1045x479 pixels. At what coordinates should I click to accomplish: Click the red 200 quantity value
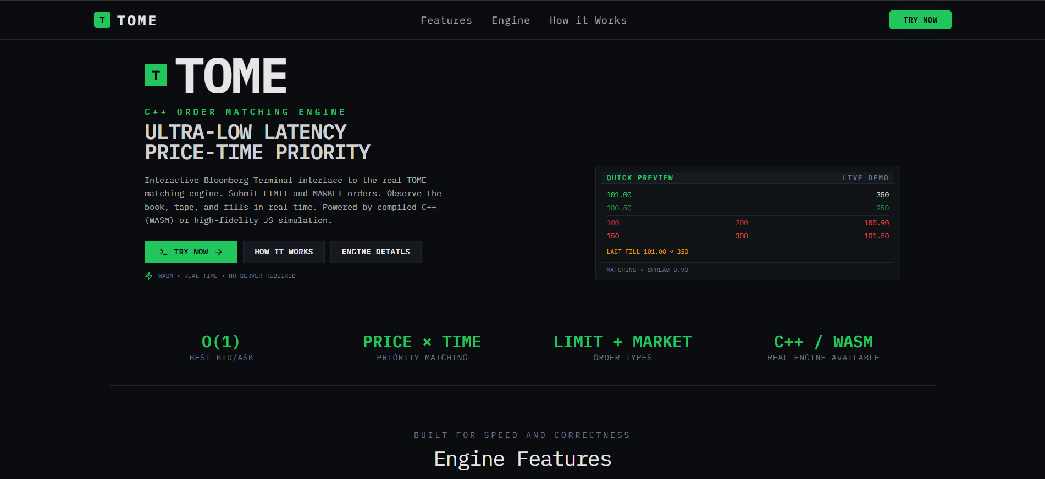tap(742, 223)
